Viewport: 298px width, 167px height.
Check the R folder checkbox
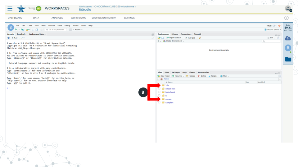pyautogui.click(x=159, y=96)
